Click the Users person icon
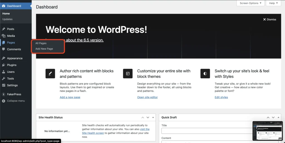Viewport: 285px width, 143px height. click(x=3, y=72)
